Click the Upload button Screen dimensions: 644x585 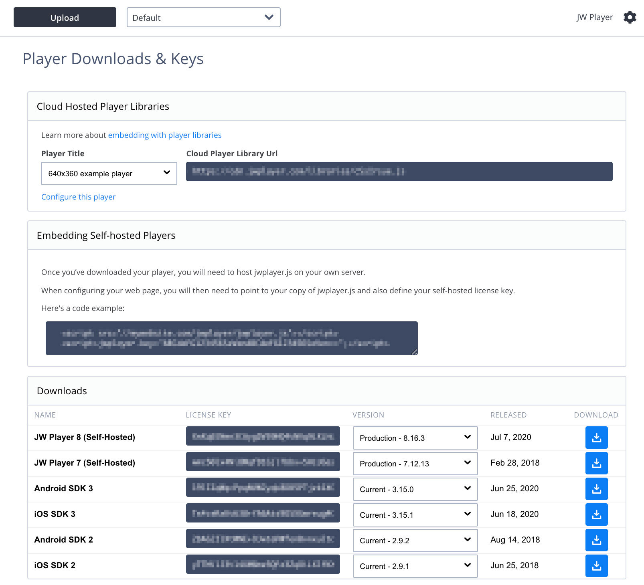(x=65, y=17)
